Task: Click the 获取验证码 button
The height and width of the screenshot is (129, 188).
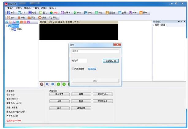Action: pos(111,61)
